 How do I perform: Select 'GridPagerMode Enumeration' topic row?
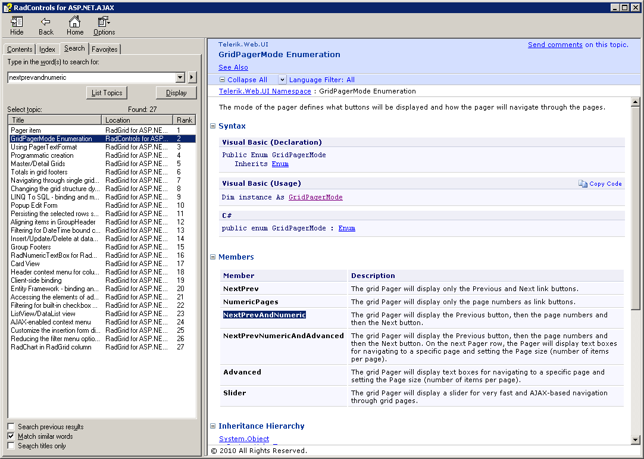102,139
